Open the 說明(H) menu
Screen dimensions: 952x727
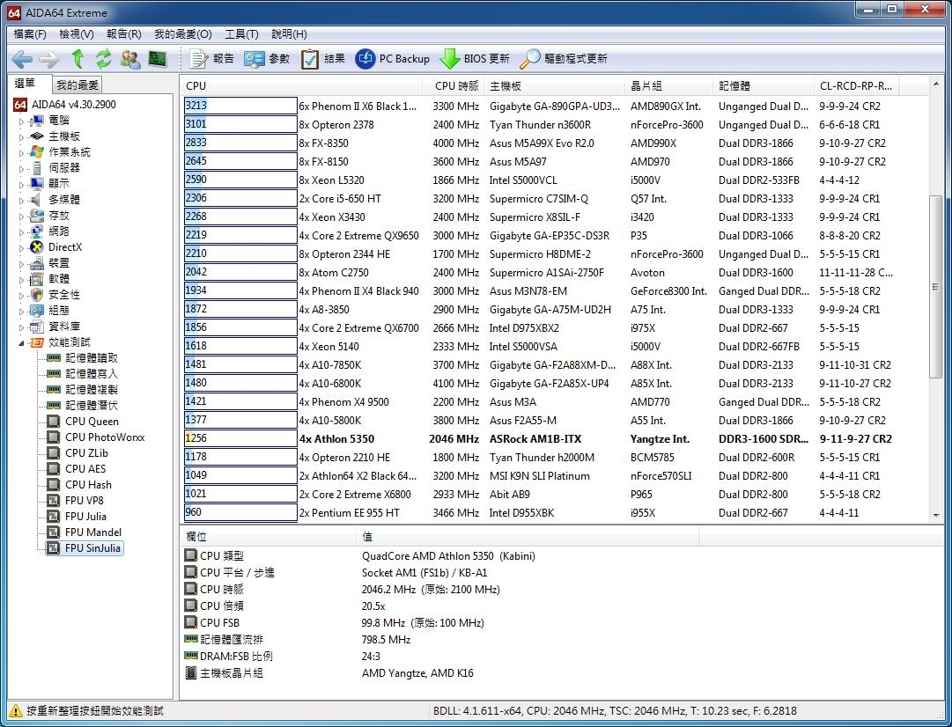[x=289, y=34]
